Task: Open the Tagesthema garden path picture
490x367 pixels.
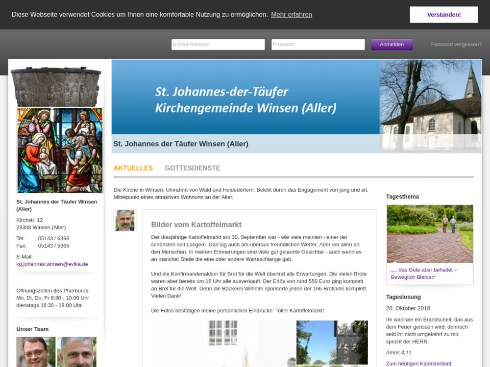Action: 430,234
